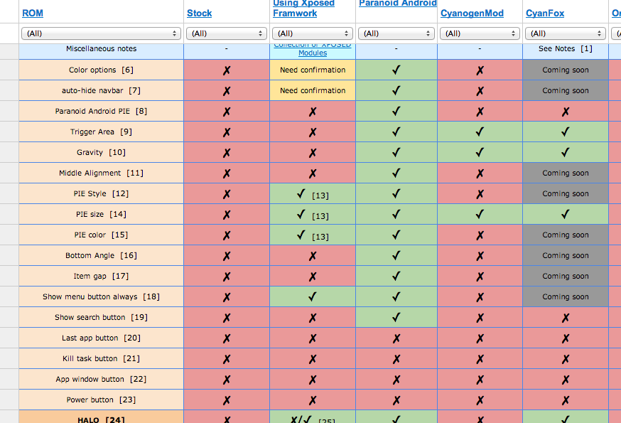The height and width of the screenshot is (423, 621).
Task: Open the CyanogenMod header link
Action: click(x=472, y=13)
